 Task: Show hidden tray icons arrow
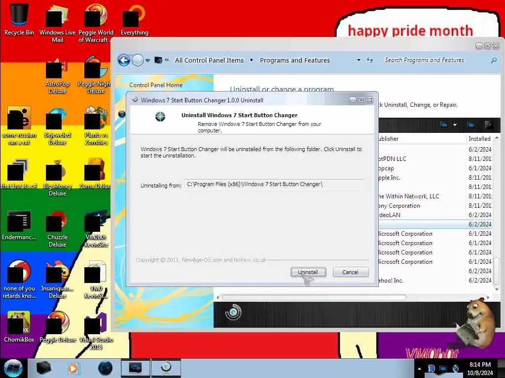pyautogui.click(x=419, y=369)
